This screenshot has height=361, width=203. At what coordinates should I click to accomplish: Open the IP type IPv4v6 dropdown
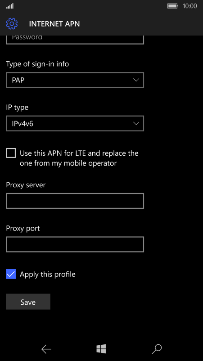click(x=75, y=123)
